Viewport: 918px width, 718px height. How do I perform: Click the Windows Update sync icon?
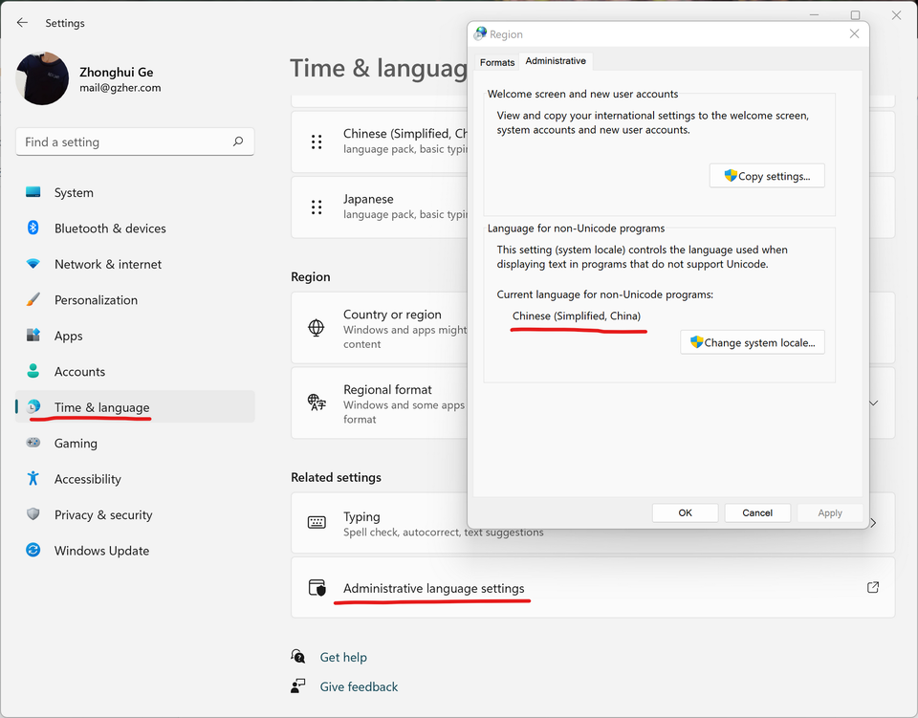tap(33, 551)
